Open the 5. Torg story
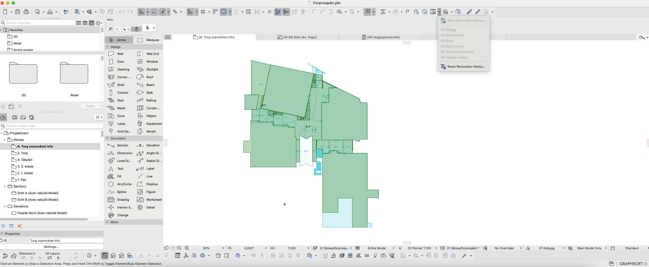Screen dimensions: 649x267 coord(23,153)
